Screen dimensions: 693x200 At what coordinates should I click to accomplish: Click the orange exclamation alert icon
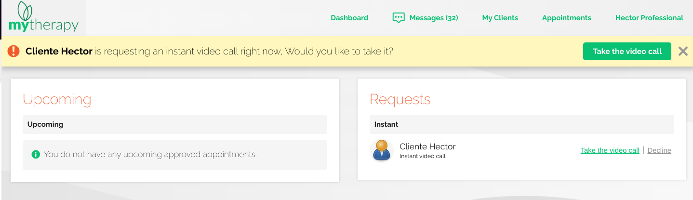tap(14, 51)
